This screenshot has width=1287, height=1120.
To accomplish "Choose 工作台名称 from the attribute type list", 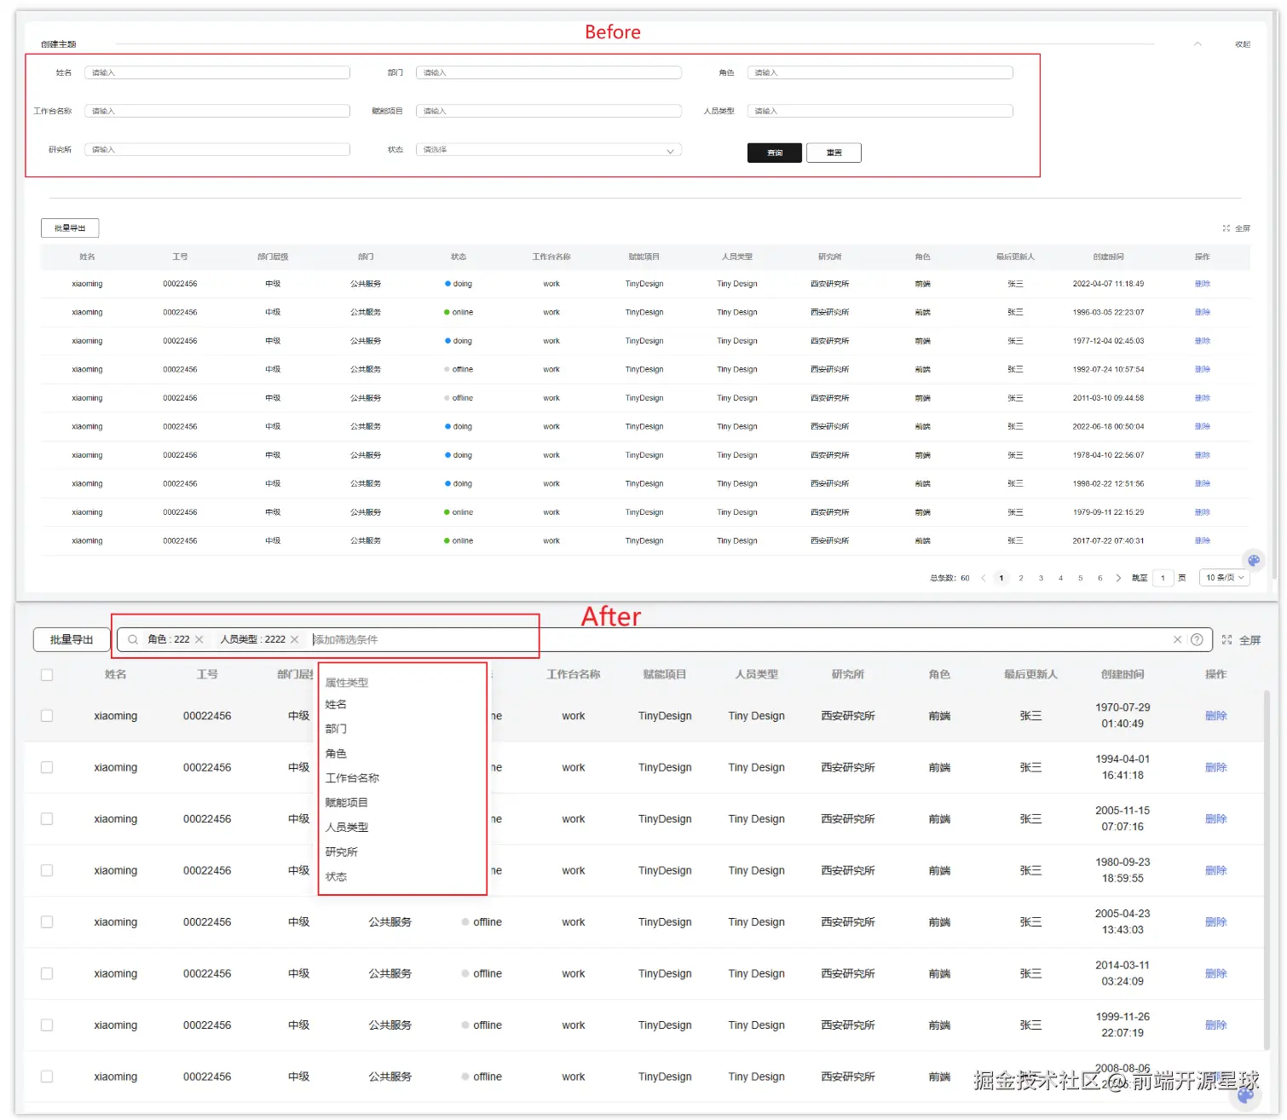I will point(352,778).
